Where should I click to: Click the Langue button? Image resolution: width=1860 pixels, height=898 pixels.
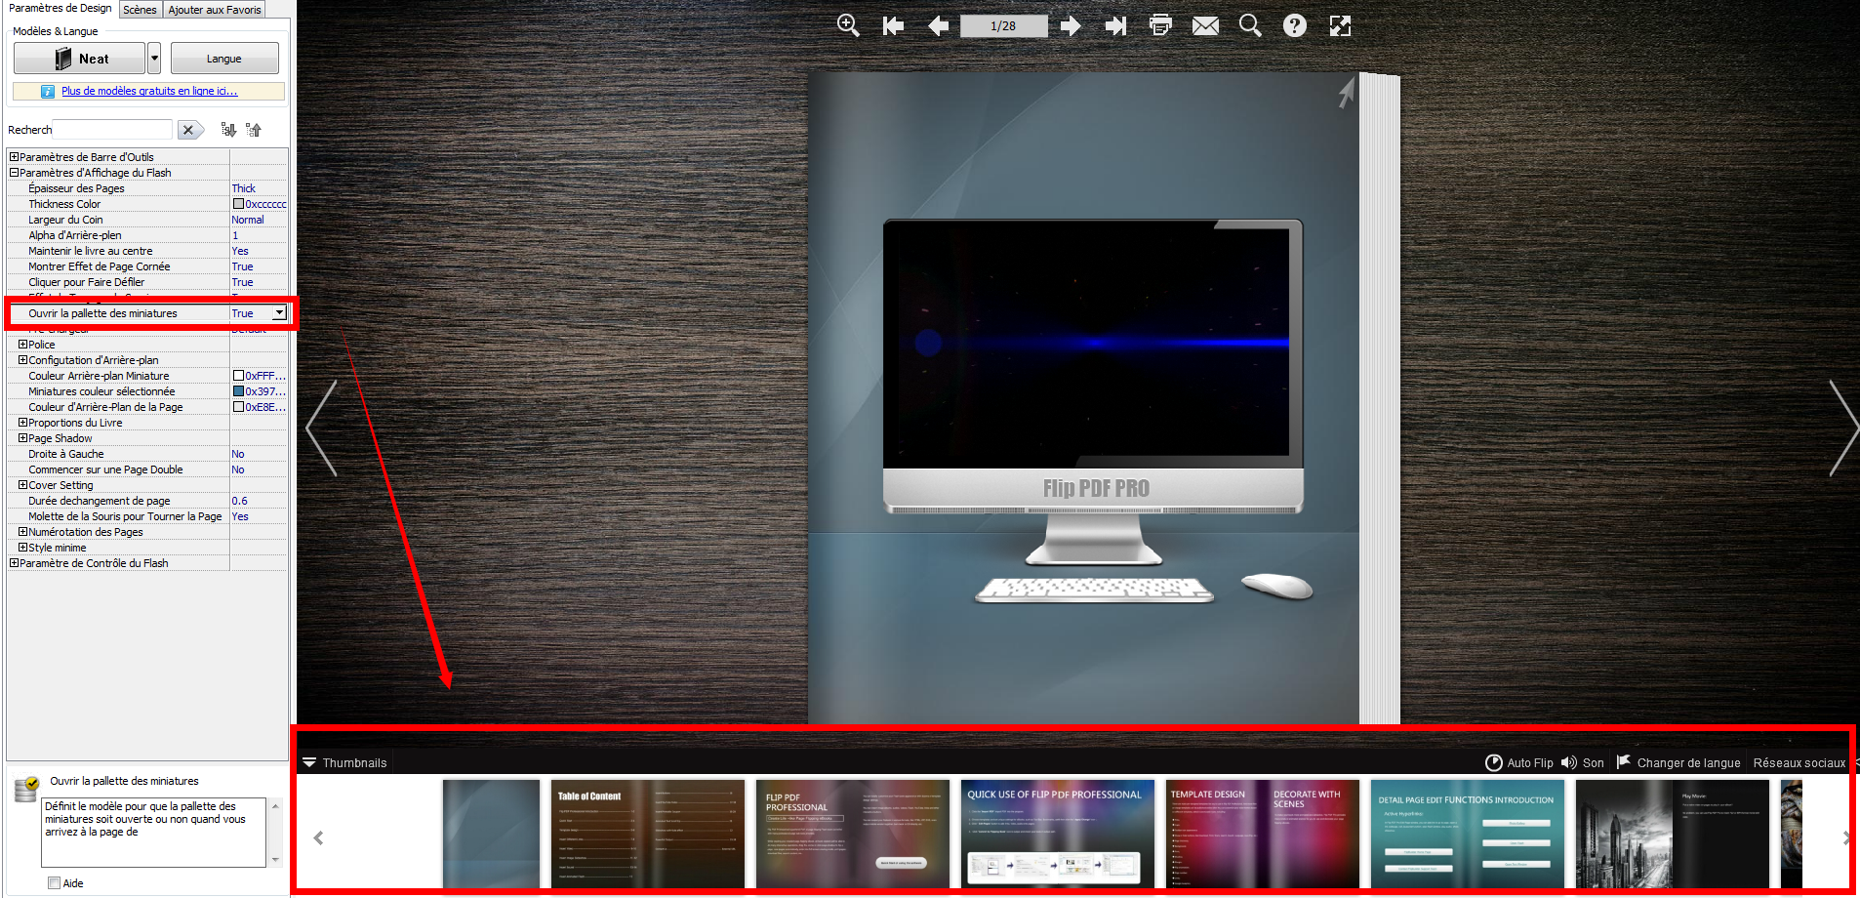tap(224, 59)
